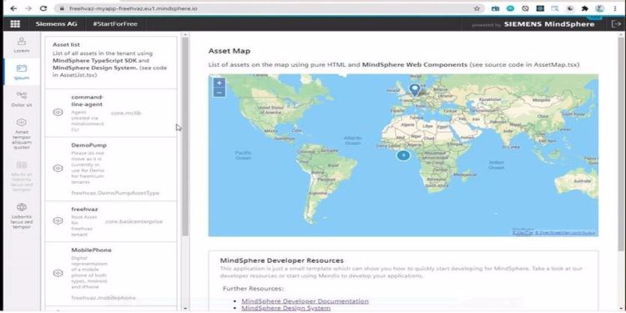Open Amet tempor aliquam sidebar item
The height and width of the screenshot is (313, 626).
[x=22, y=134]
